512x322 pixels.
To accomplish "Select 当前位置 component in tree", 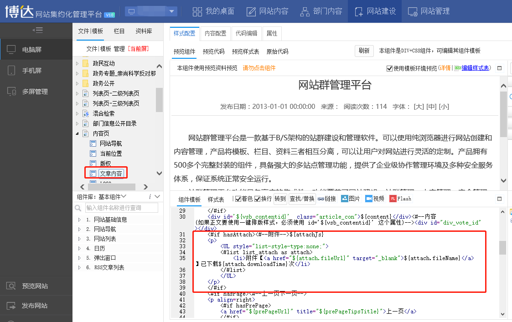I will click(x=111, y=153).
